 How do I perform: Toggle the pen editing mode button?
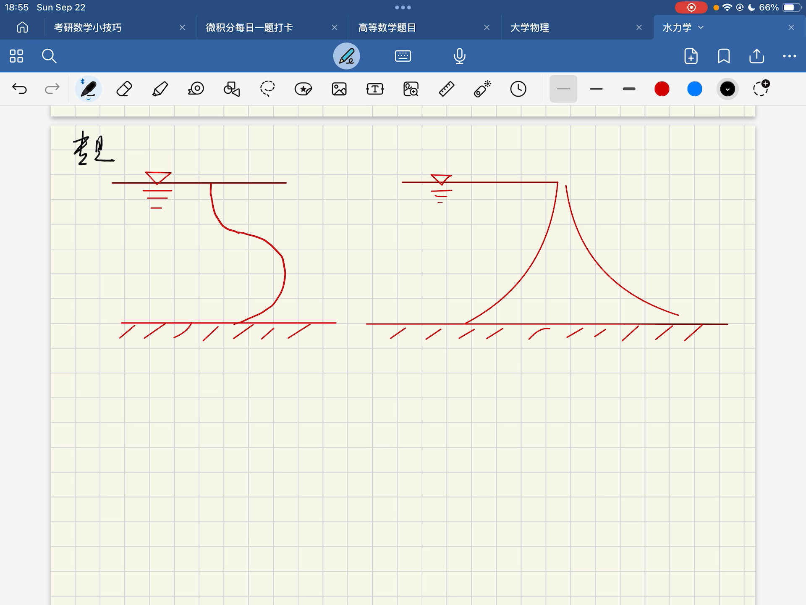346,56
